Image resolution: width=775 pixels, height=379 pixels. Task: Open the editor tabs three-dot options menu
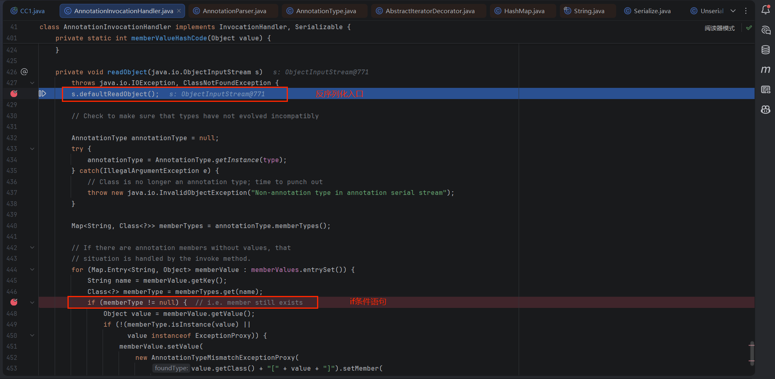(746, 11)
